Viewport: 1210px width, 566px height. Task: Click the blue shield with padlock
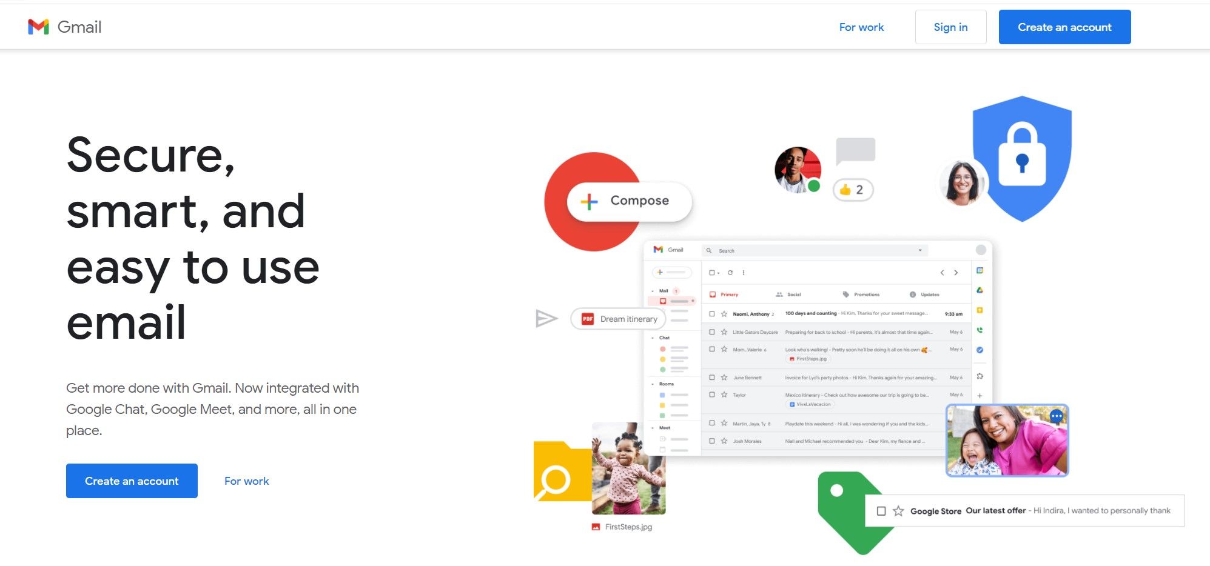1022,159
